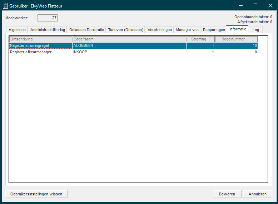Click the Stroming column header
Viewport: 278px width, 204px height.
coord(200,39)
